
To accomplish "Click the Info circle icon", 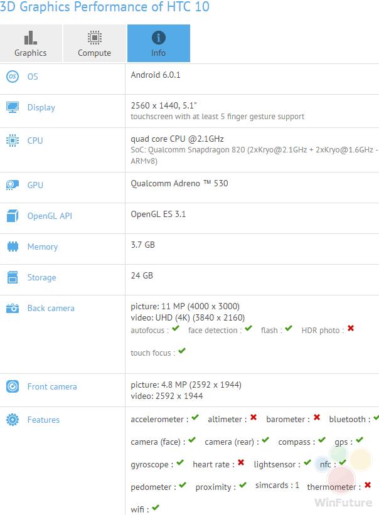I will (x=159, y=38).
